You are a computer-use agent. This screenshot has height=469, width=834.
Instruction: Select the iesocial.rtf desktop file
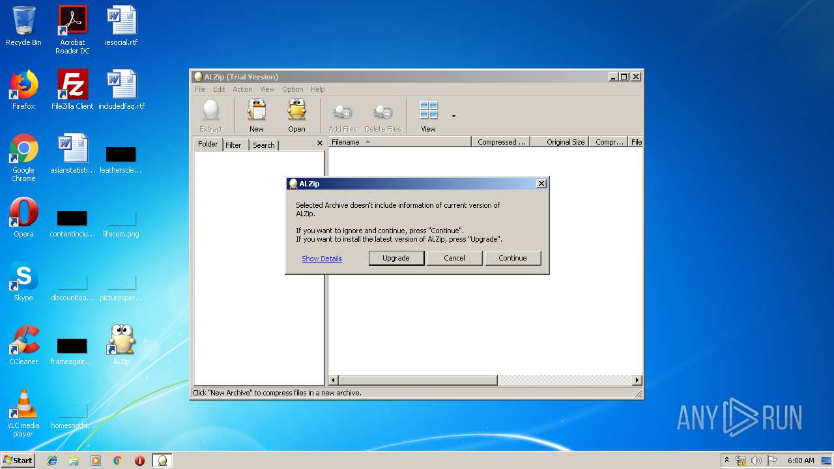pyautogui.click(x=121, y=27)
